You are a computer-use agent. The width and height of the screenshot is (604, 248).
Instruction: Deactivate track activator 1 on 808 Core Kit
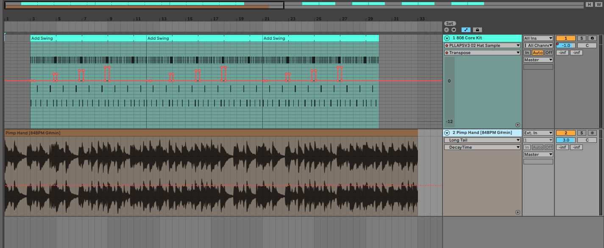(566, 38)
